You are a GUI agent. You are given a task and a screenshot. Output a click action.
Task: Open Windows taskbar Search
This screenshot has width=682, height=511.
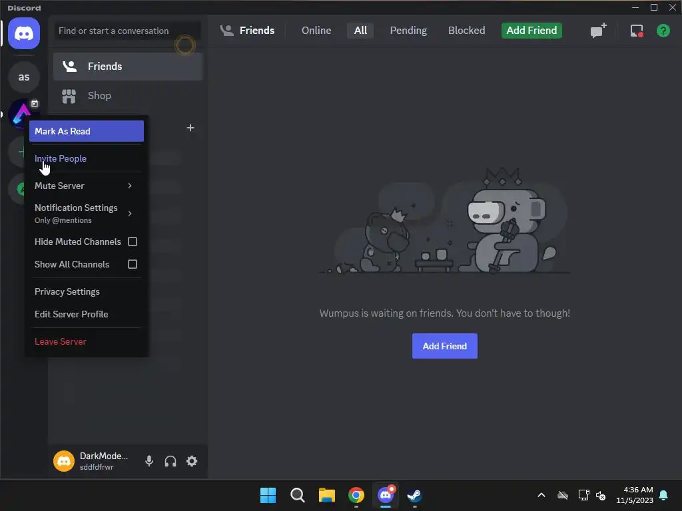(298, 495)
